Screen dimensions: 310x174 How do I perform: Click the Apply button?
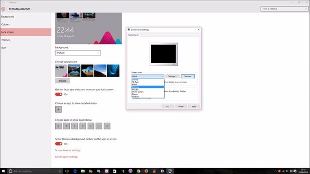point(194,106)
